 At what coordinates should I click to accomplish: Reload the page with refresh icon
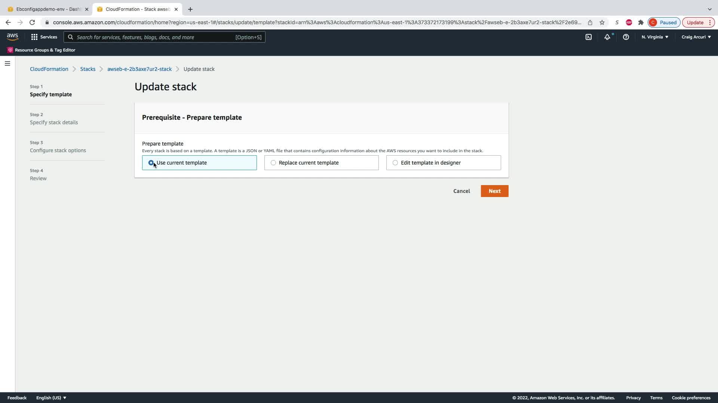pos(32,22)
